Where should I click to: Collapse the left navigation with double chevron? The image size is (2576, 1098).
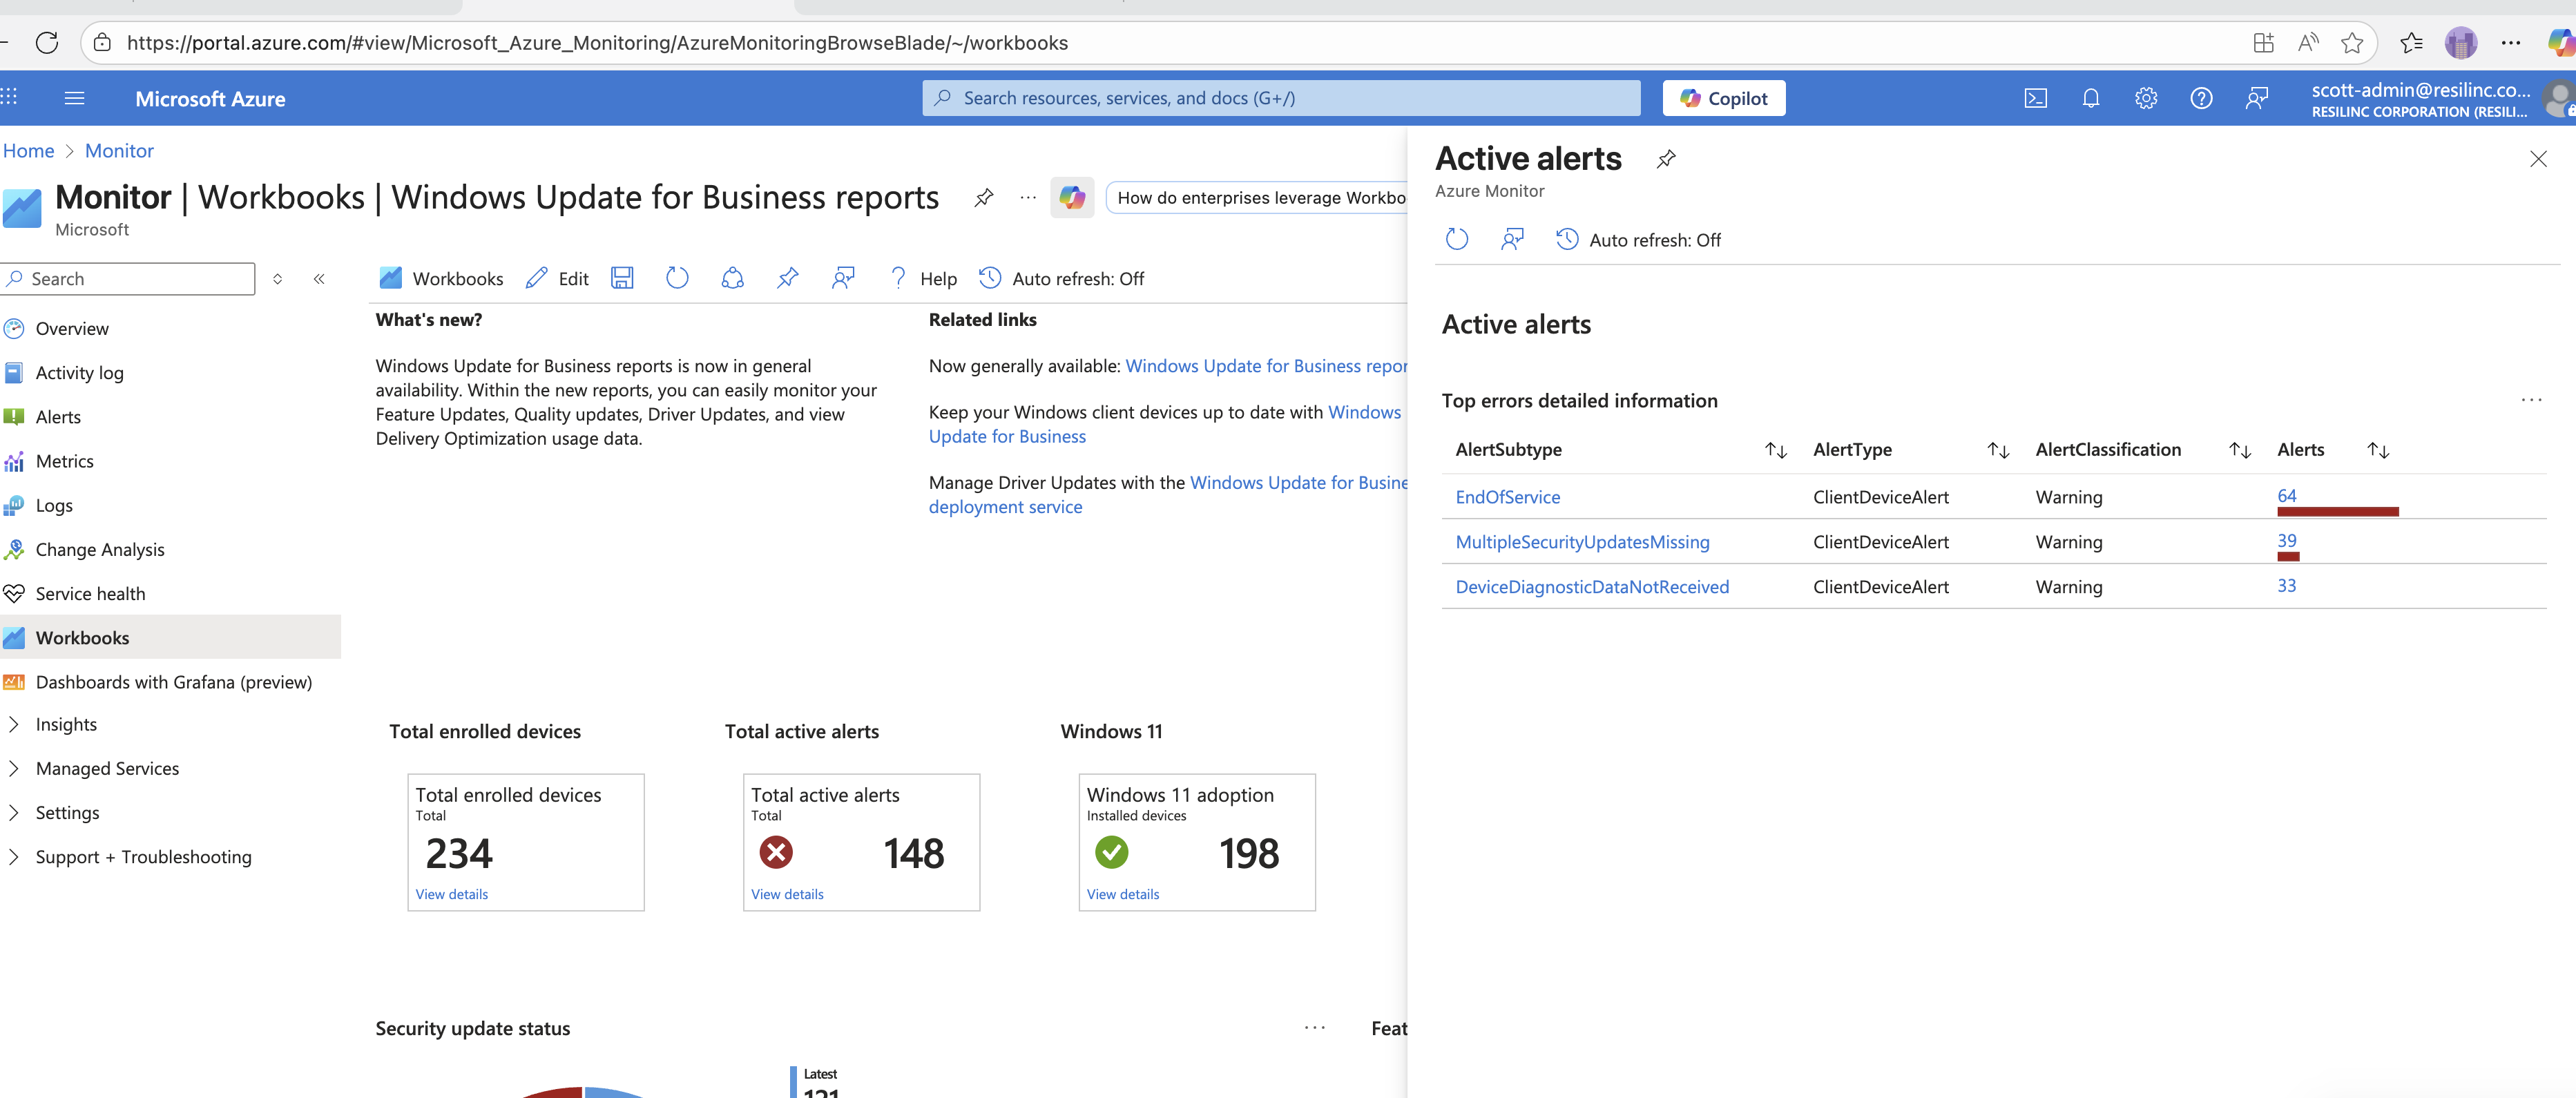point(319,279)
